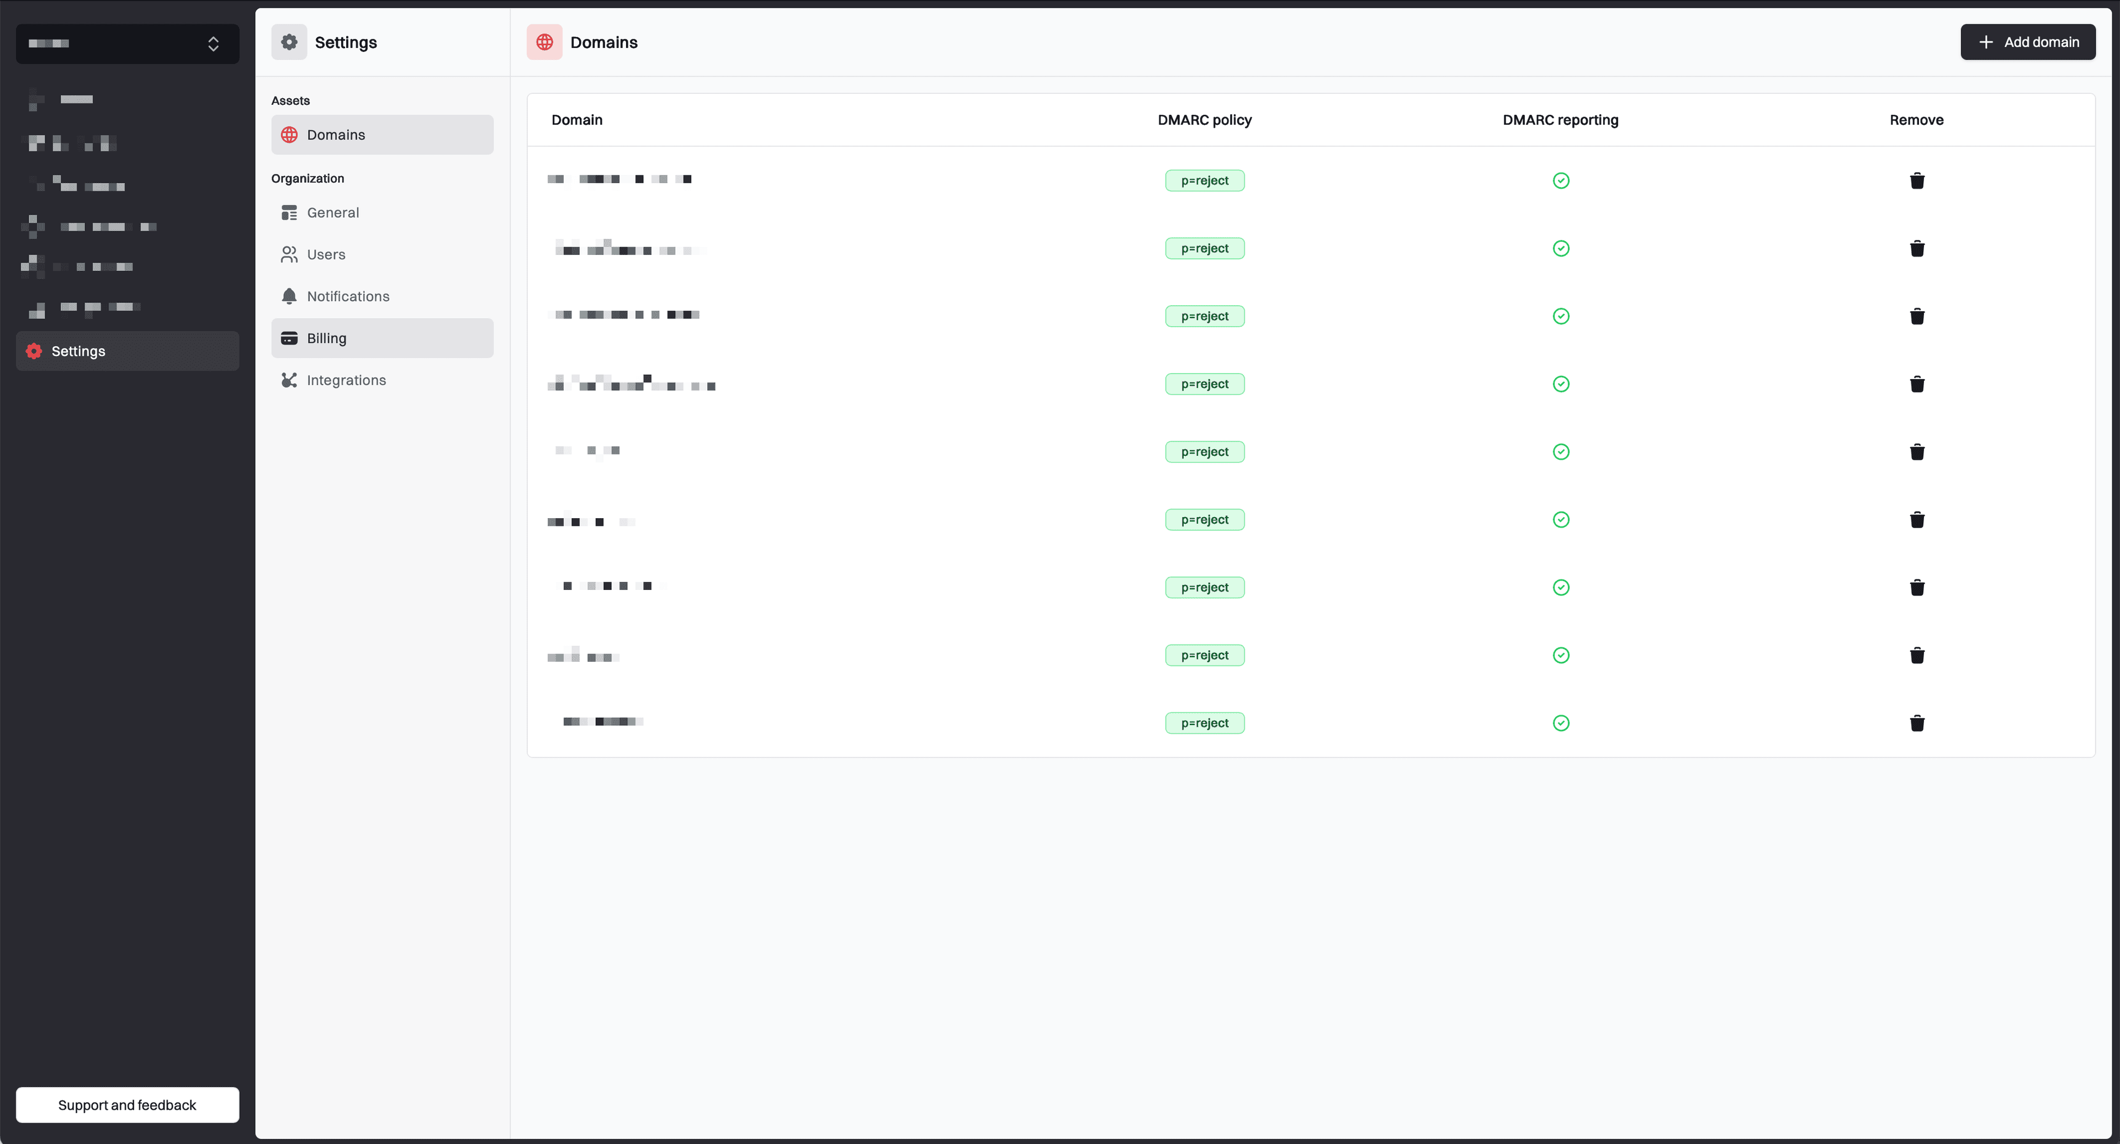This screenshot has width=2120, height=1144.
Task: Click the globe icon beside Domains menu item
Action: [289, 135]
